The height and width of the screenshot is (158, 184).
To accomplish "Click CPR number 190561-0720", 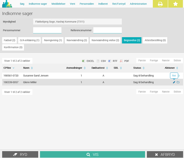I will [x=11, y=76].
